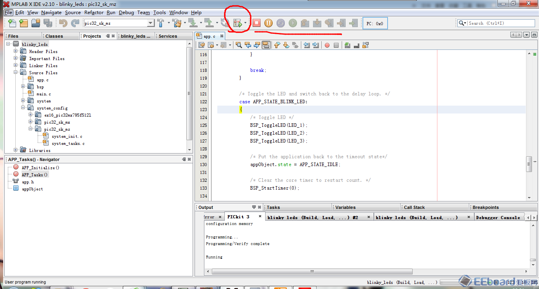
Task: Click the Redo arrow icon
Action: pos(75,23)
